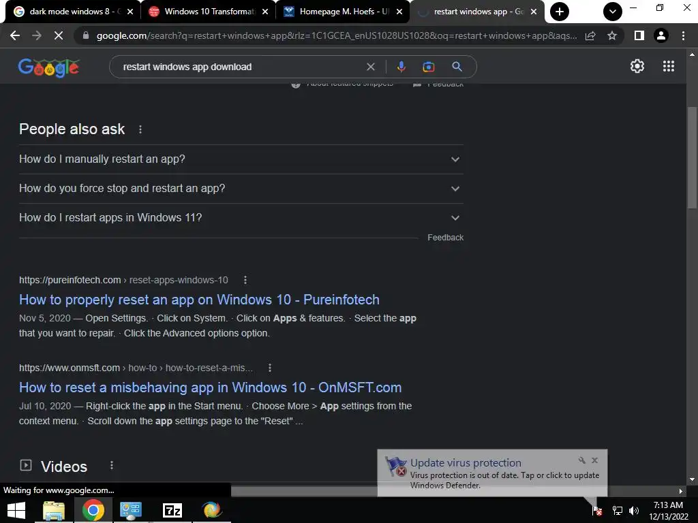Click inside the Google search input field
Screen dimensions: 698x523
coord(241,67)
